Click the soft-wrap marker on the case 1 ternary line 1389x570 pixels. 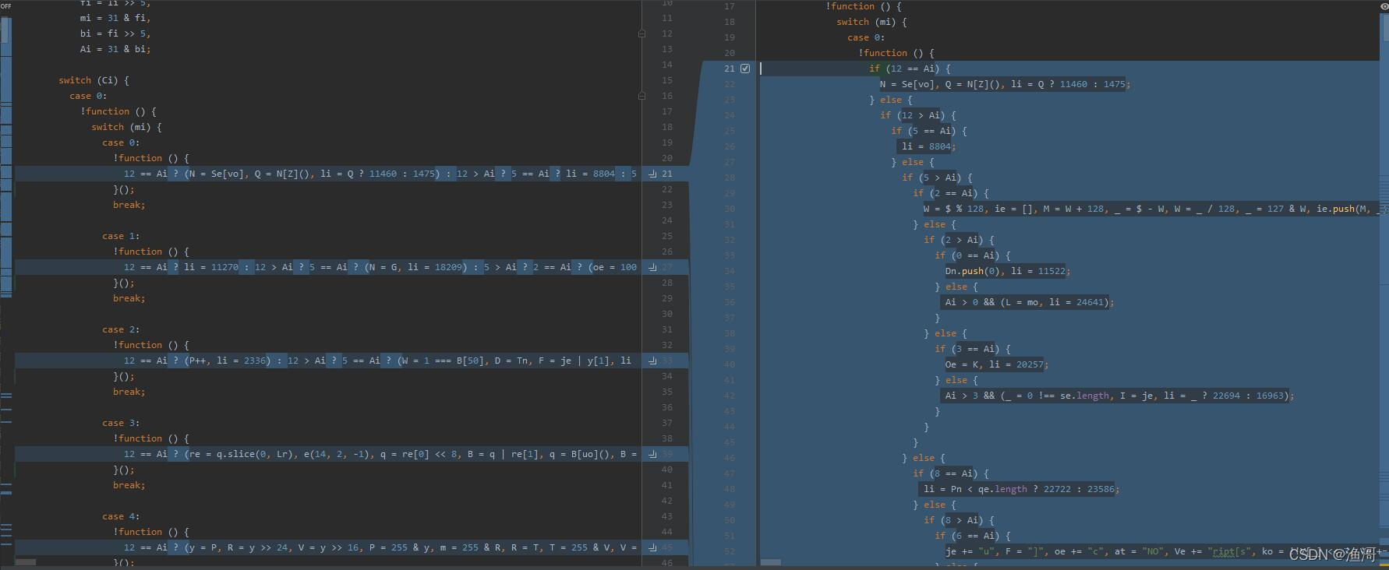pos(652,267)
